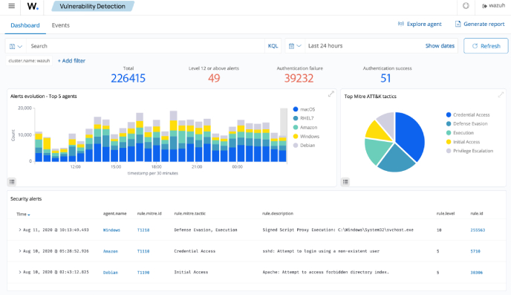
Task: Switch to the Events tab
Action: [61, 25]
